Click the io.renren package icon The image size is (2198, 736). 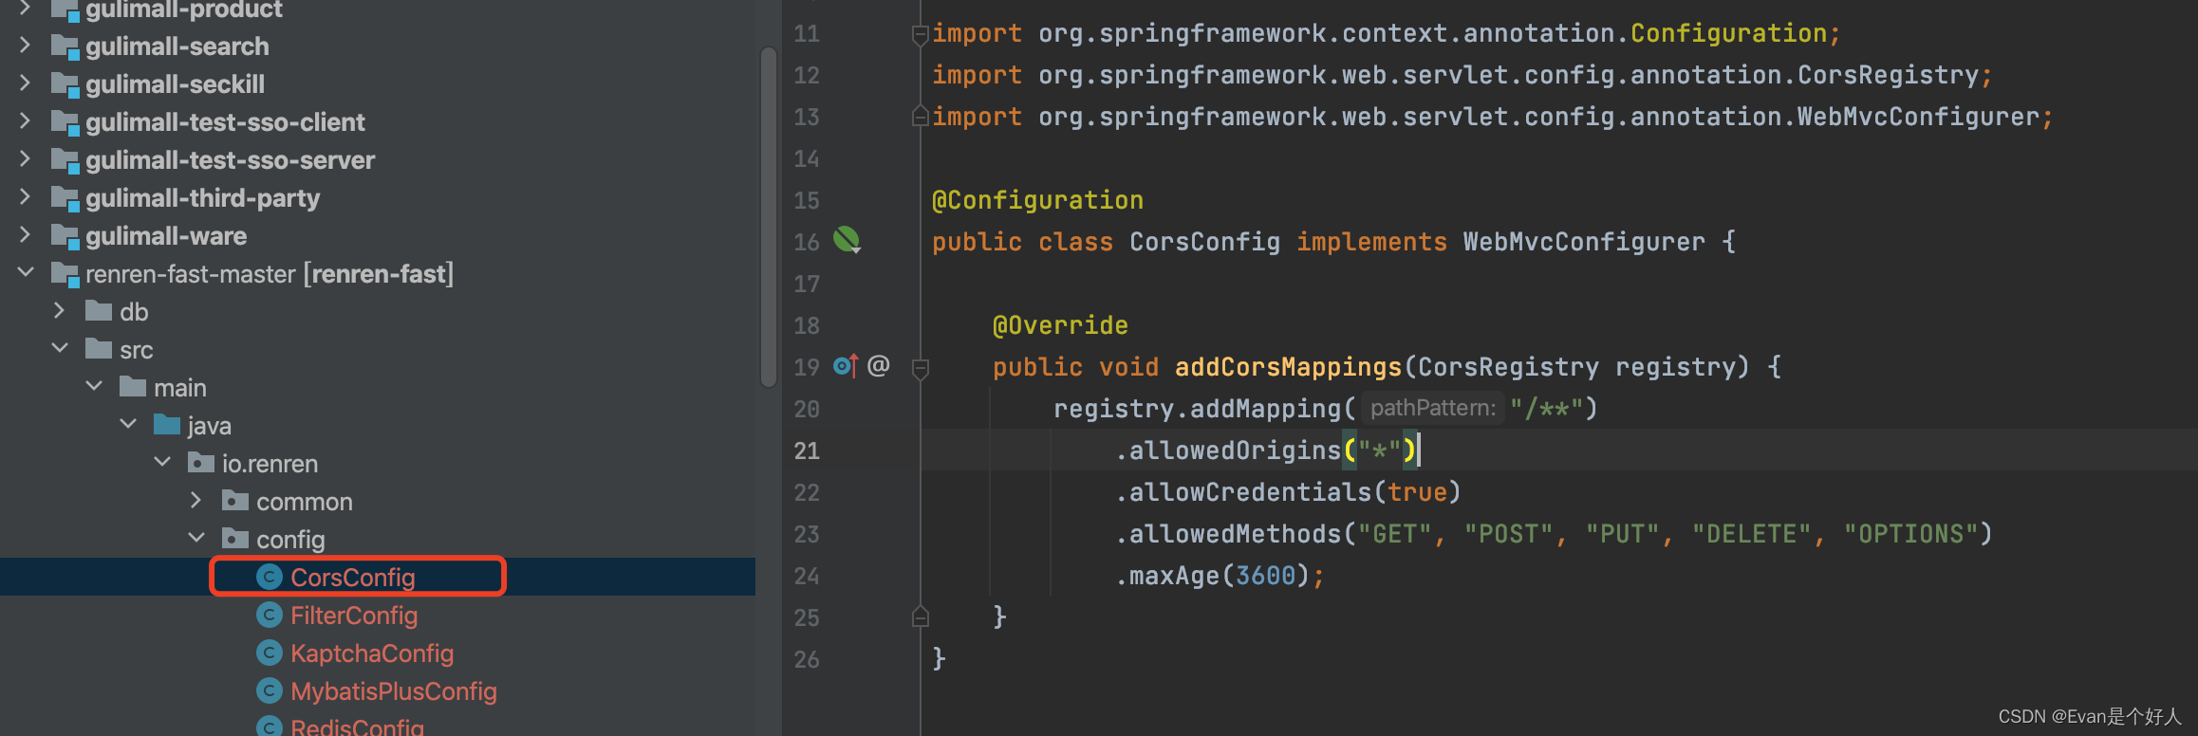[201, 462]
